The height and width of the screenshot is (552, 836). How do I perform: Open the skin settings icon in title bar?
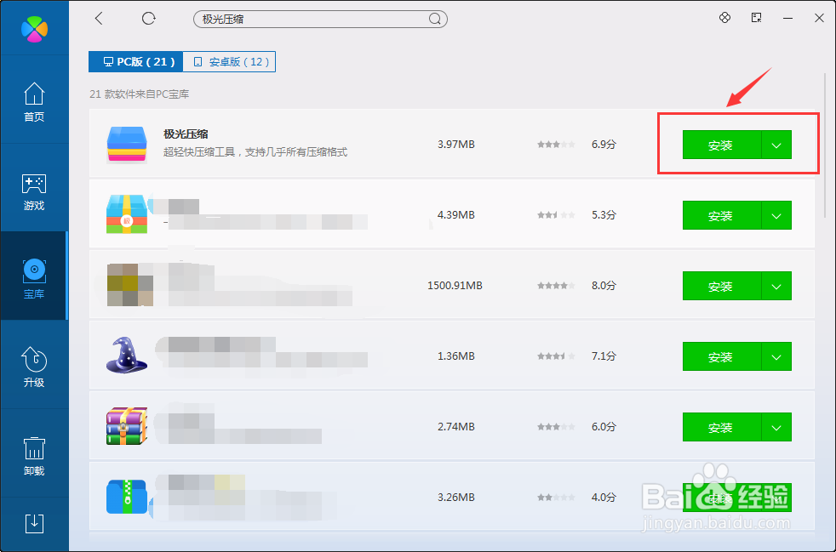tap(724, 18)
